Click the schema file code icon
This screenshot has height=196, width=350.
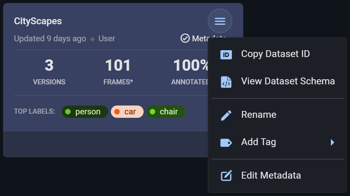[x=226, y=82]
